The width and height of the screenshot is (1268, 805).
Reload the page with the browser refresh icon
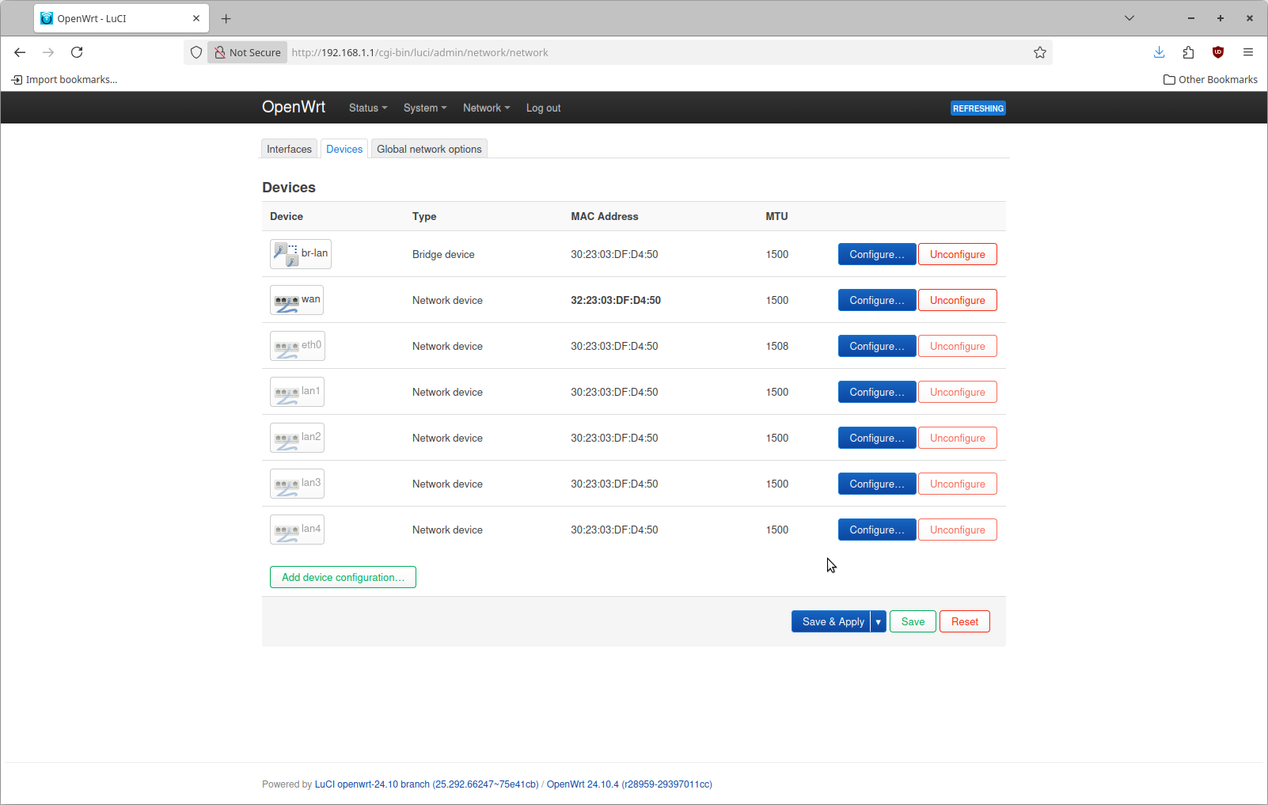point(77,52)
